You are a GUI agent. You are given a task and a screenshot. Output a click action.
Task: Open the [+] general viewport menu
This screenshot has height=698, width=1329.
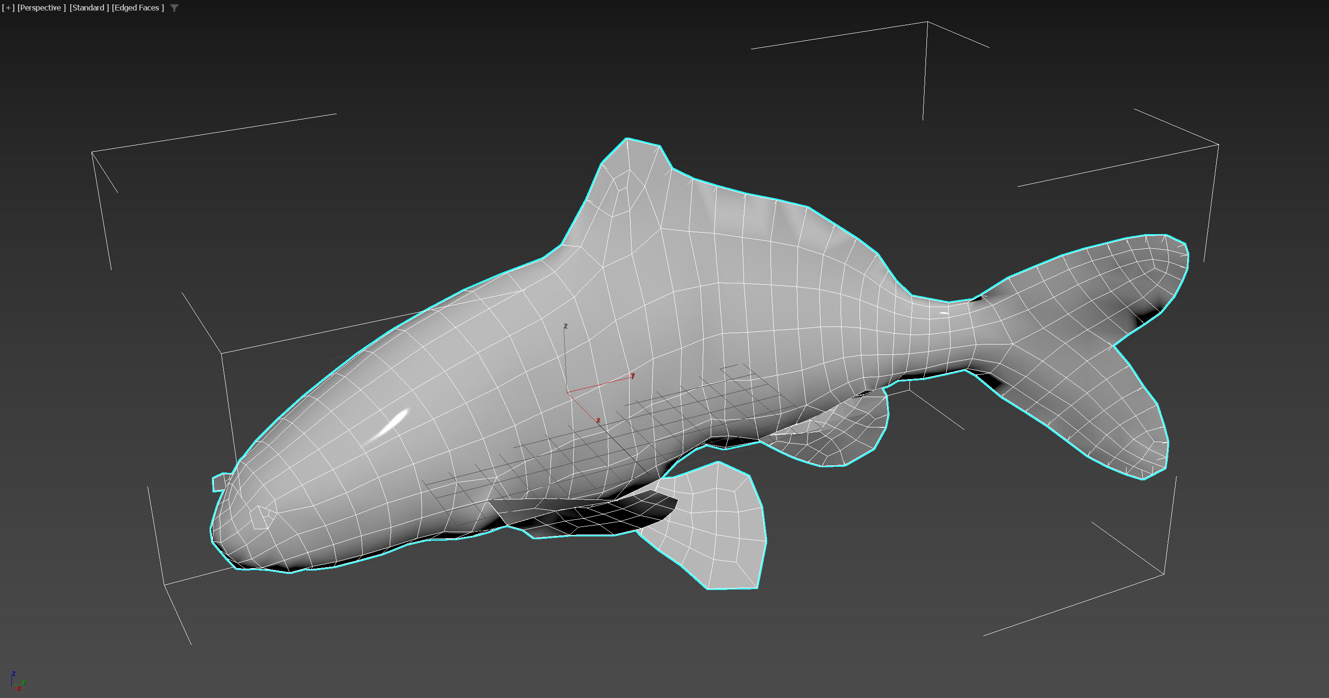click(x=8, y=8)
